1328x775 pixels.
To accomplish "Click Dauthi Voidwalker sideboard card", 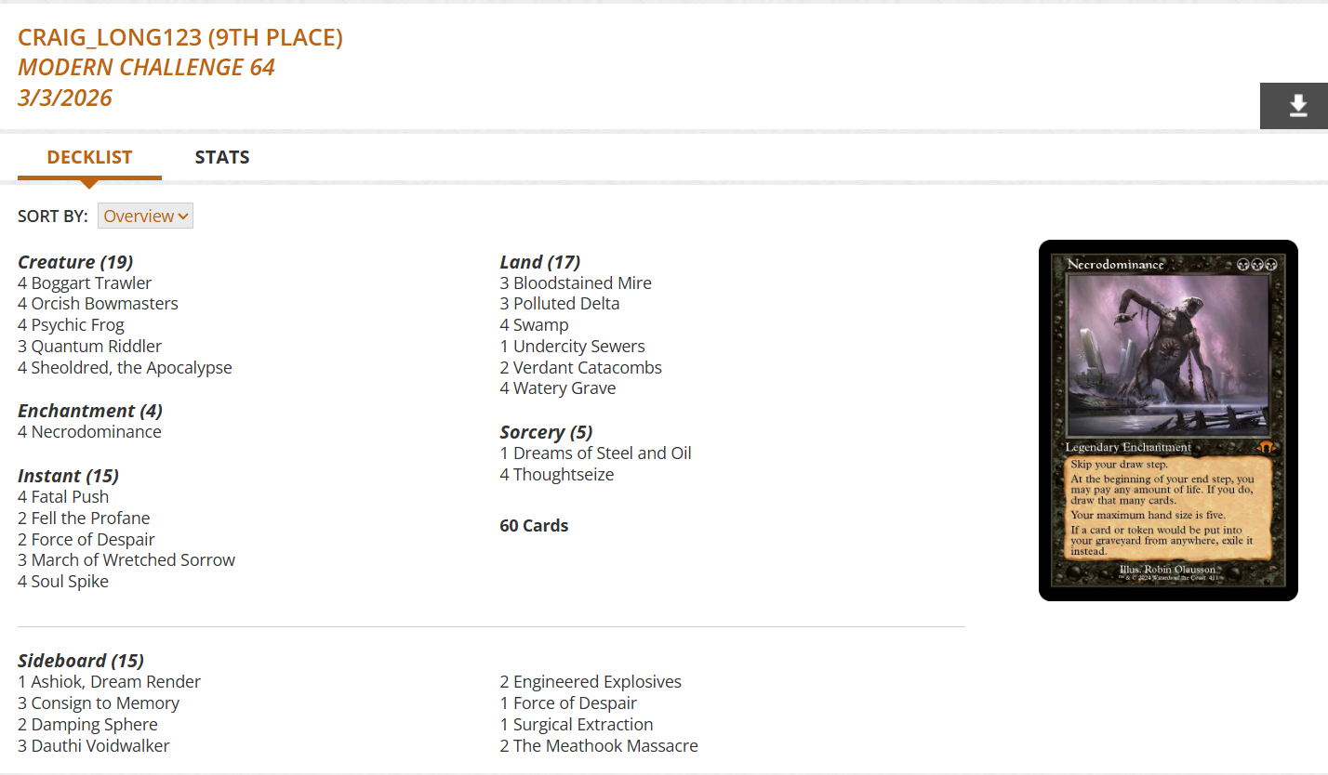I will (100, 746).
